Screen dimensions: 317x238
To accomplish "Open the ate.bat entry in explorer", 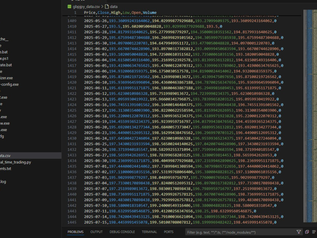I will click(6, 65).
